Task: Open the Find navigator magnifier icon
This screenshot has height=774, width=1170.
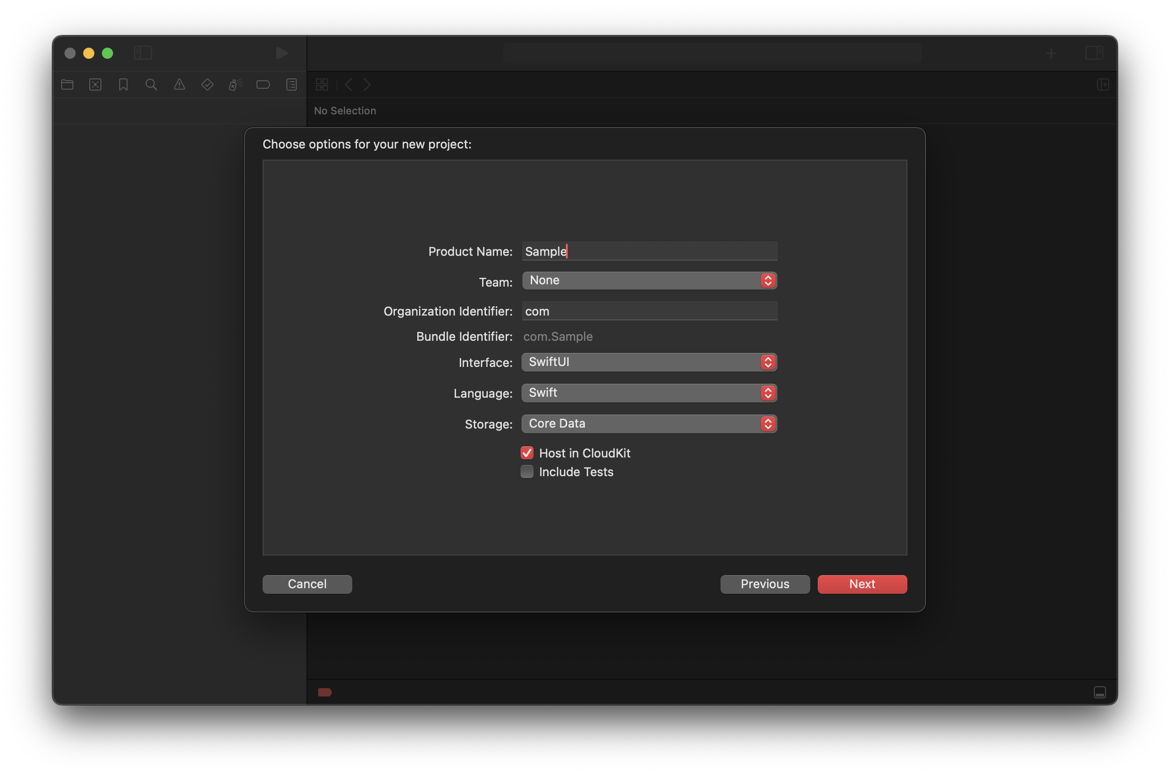Action: pyautogui.click(x=151, y=84)
